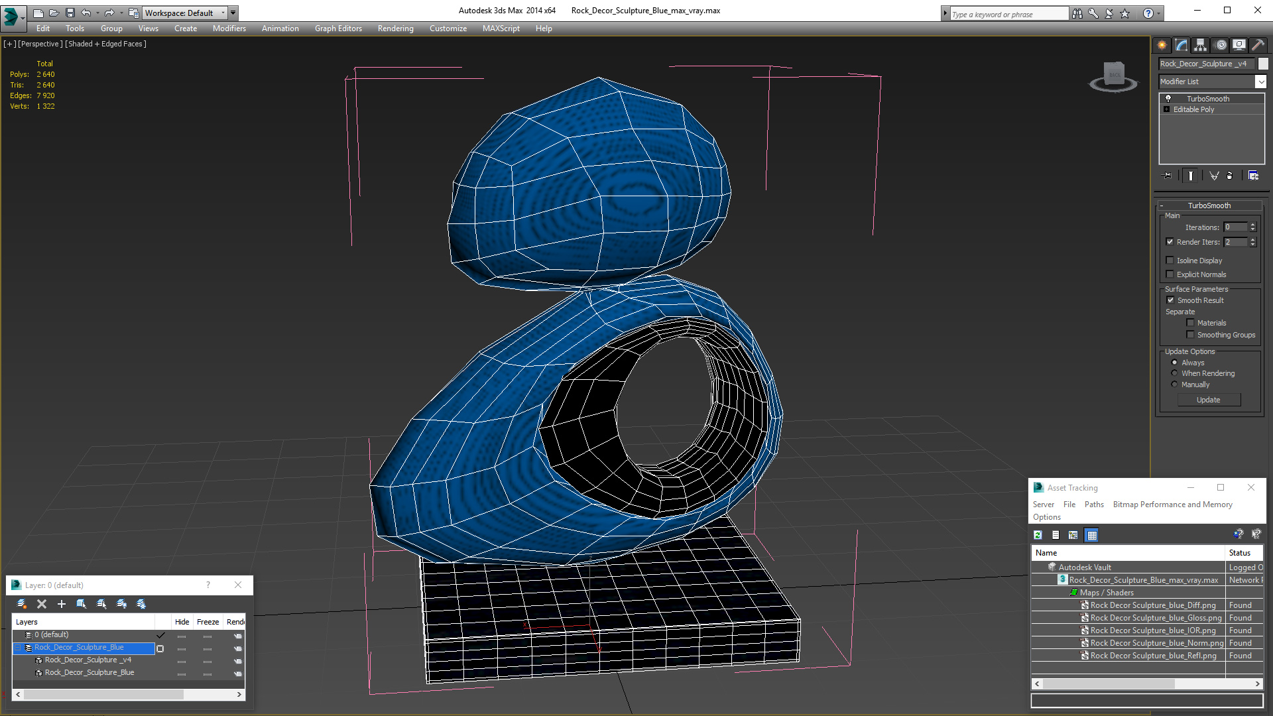Click Create New Layer icon
1273x716 pixels.
[21, 604]
